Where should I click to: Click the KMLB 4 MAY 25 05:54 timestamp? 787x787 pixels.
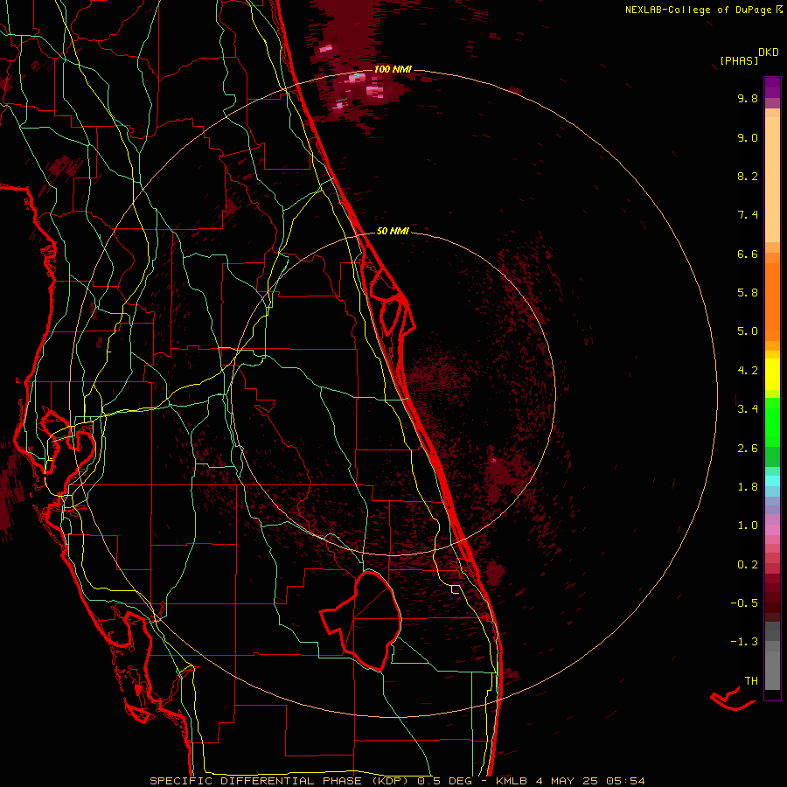click(570, 781)
